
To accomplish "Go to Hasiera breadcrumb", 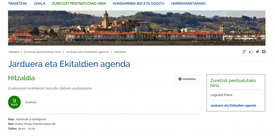I will pyautogui.click(x=14, y=52).
